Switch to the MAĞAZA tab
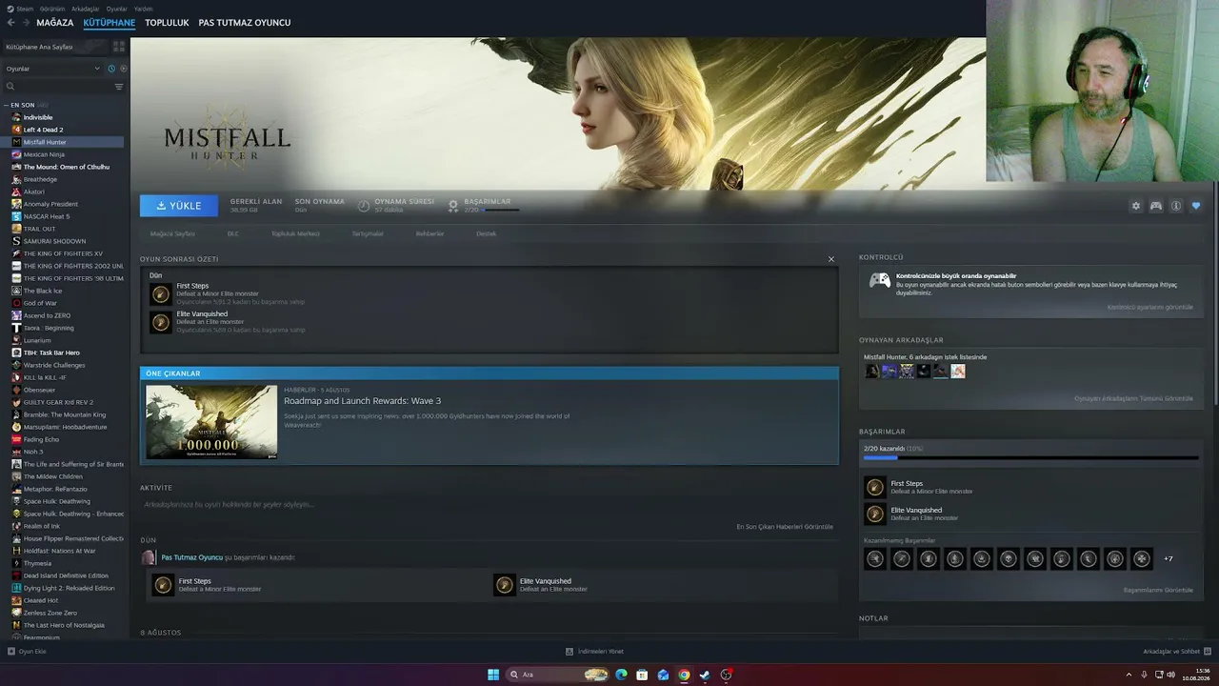Image resolution: width=1219 pixels, height=686 pixels. click(x=55, y=23)
